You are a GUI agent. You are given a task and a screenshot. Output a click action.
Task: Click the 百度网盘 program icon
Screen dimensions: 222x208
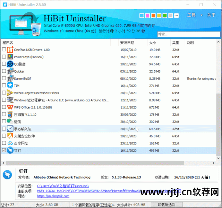pos(10,143)
